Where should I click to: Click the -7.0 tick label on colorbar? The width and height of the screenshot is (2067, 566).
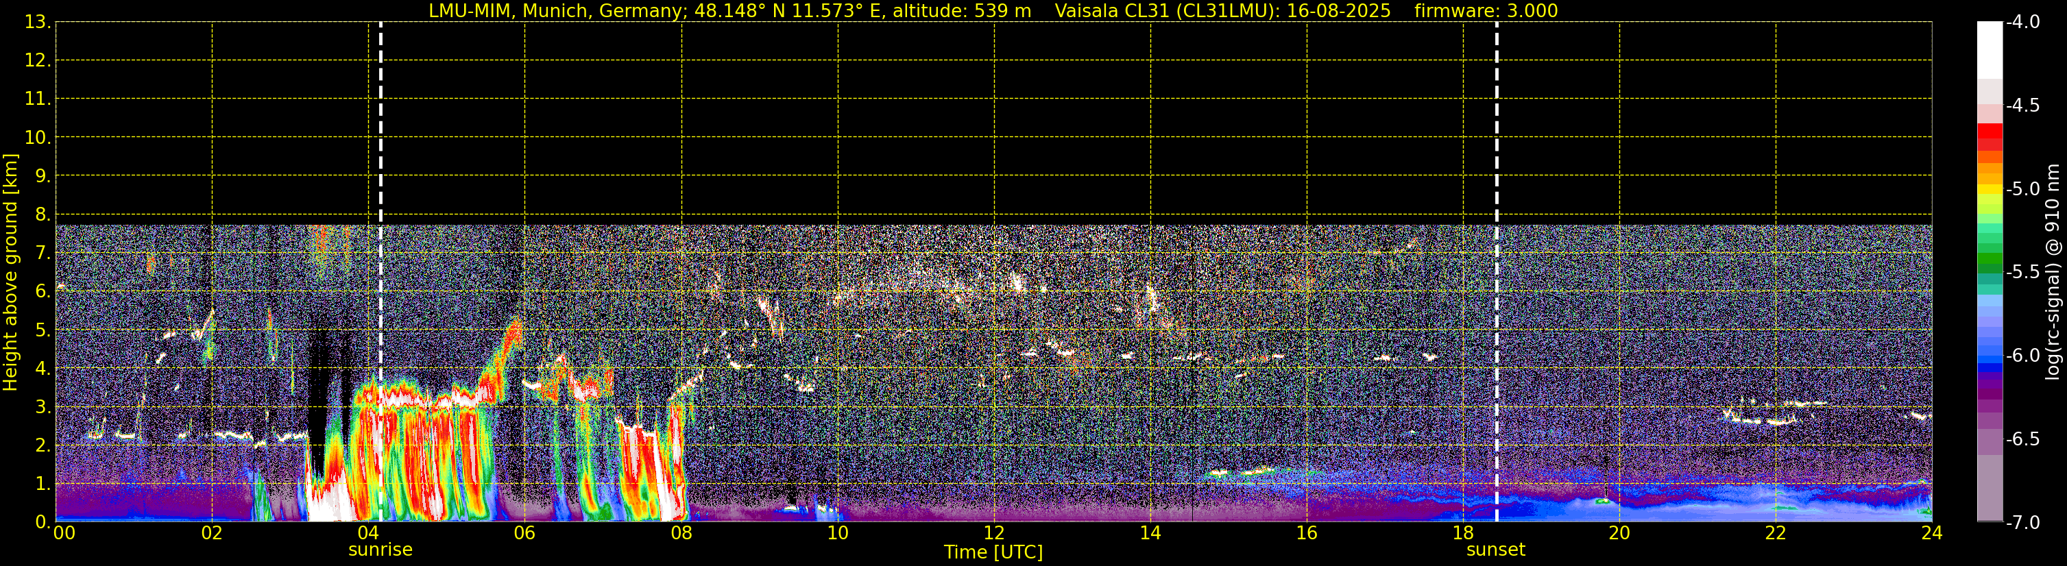[x=2022, y=523]
